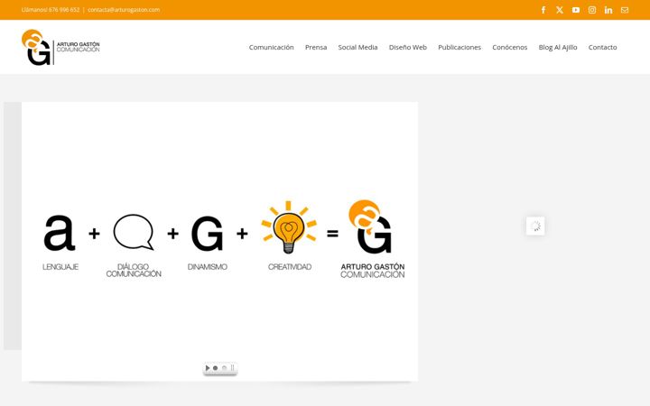Click the slider play arrow control
This screenshot has height=406, width=650.
[208, 368]
